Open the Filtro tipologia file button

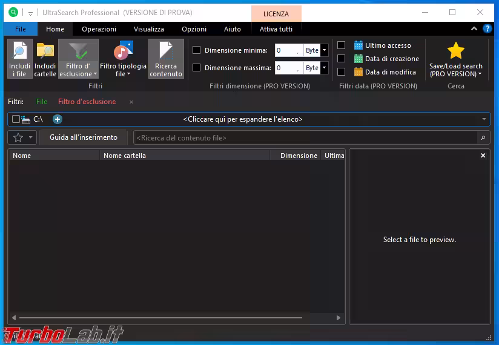[123, 59]
